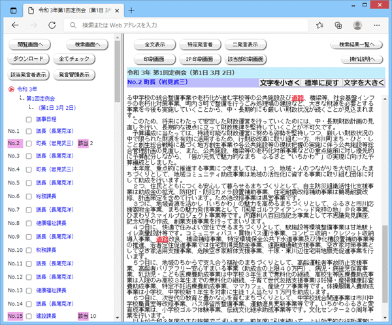This screenshot has height=325, width=392.
Task: Check the No.2 町長 checkbox
Action: click(x=29, y=143)
